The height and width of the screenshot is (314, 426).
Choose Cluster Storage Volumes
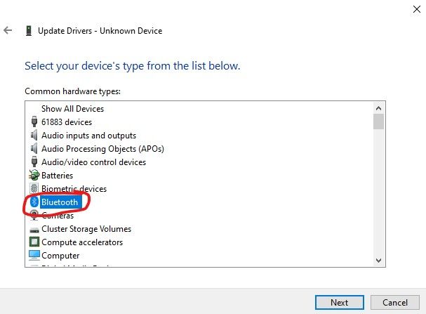pos(86,229)
